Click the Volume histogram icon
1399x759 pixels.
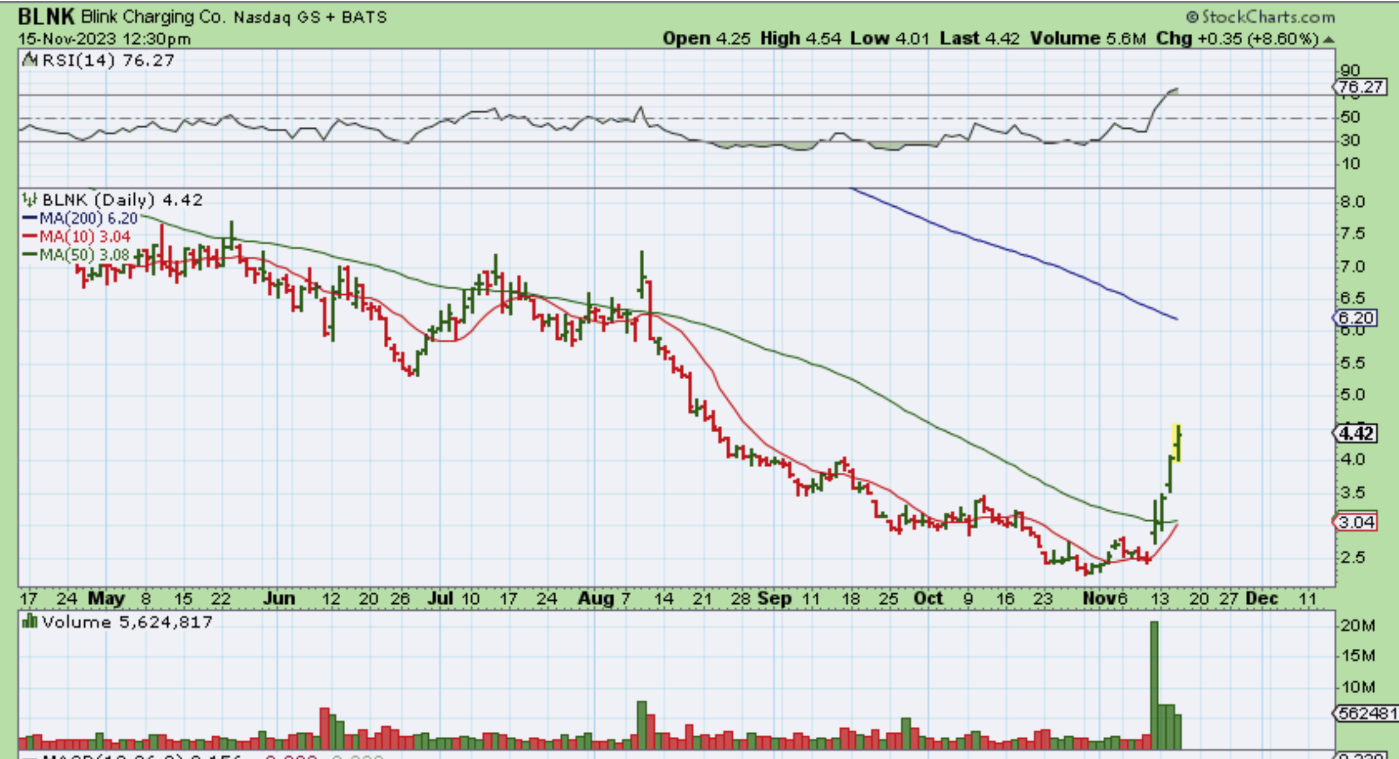tap(29, 622)
